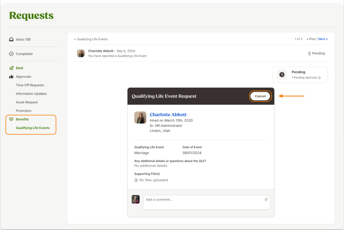Screen dimensions: 344x230
Task: Click the Sent paper plane icon
Action: click(11, 68)
